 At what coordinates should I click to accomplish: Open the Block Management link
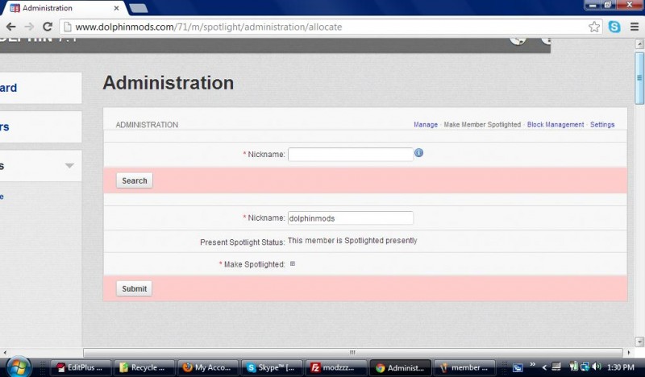(x=556, y=125)
